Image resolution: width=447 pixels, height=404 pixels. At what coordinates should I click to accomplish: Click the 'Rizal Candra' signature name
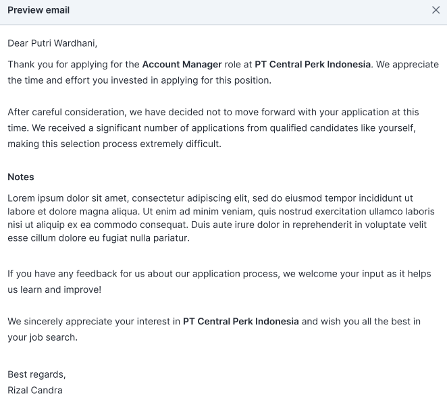[x=35, y=390]
